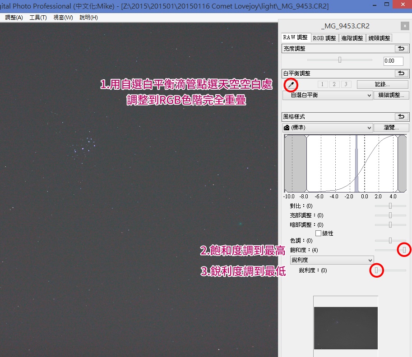Screen dimensions: 412x357
Task: Click the 0.00 brightness value field
Action: coord(393,60)
